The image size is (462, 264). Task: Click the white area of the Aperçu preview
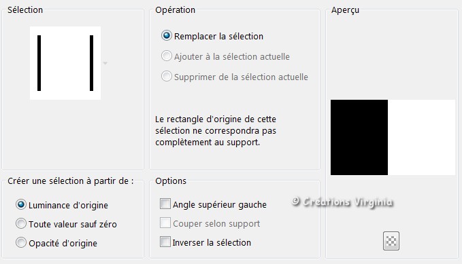coord(421,137)
